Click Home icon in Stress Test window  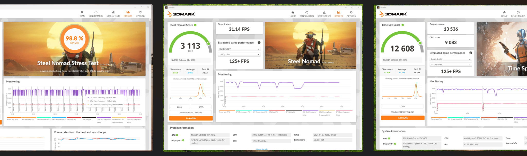click(x=82, y=14)
